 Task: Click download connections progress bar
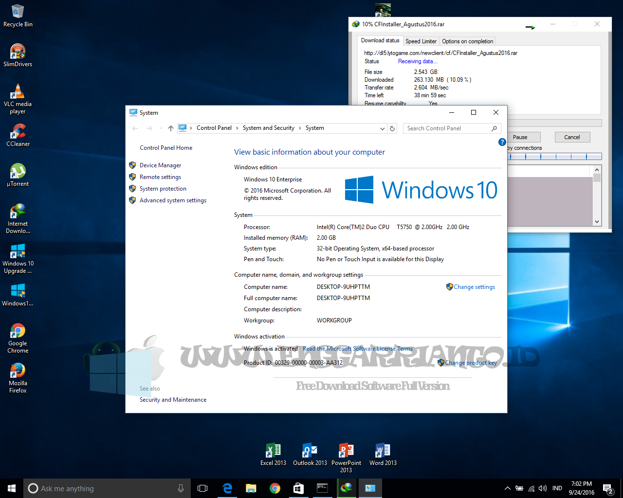tap(555, 157)
